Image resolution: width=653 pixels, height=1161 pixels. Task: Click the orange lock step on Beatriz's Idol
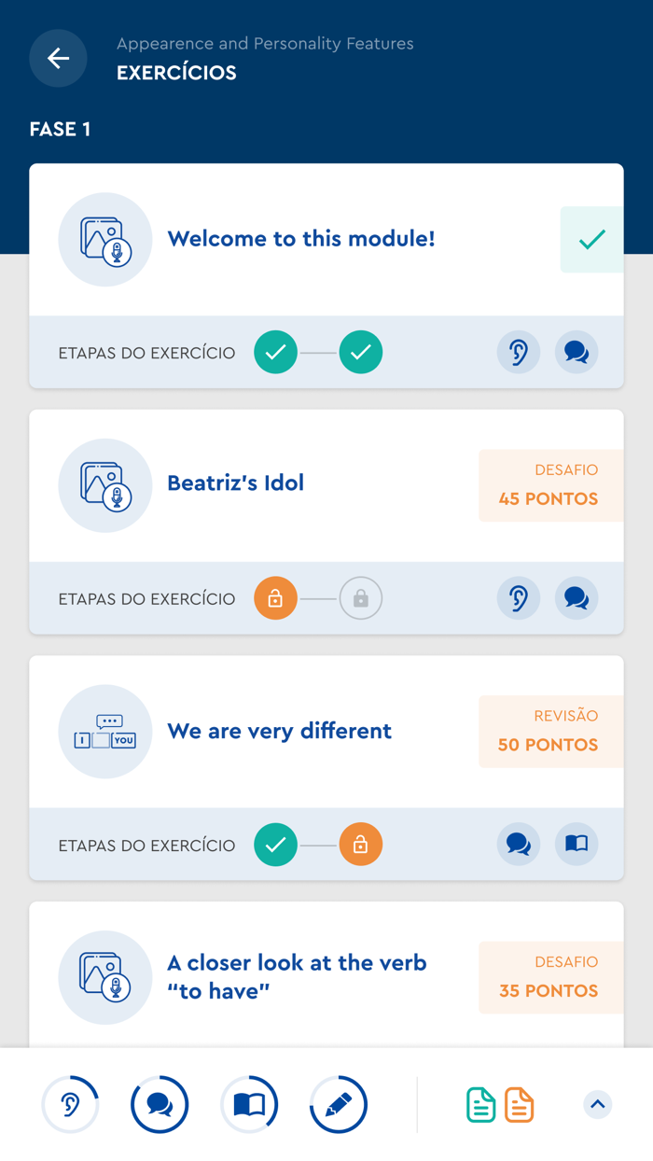(x=275, y=598)
